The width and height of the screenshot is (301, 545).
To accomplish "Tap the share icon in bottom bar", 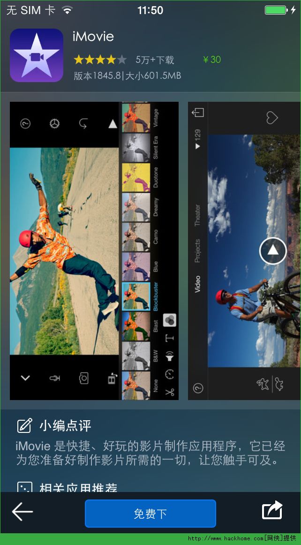I will click(272, 510).
